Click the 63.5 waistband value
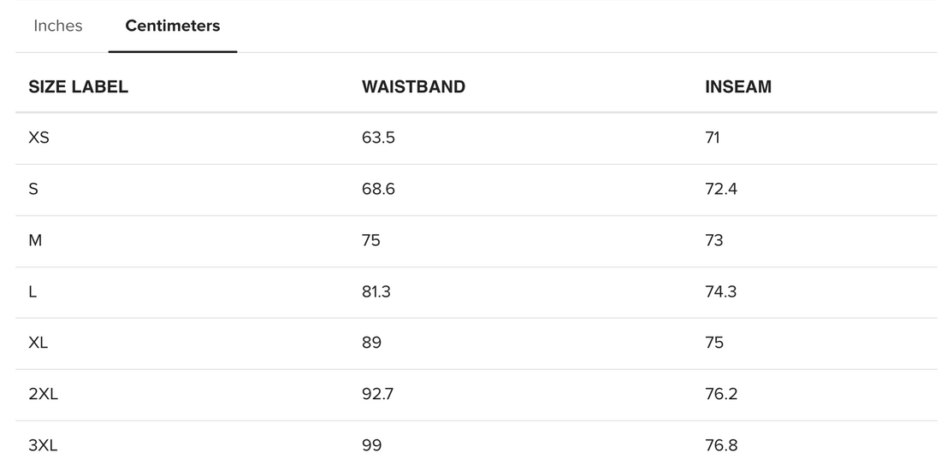The width and height of the screenshot is (941, 470). coord(378,138)
